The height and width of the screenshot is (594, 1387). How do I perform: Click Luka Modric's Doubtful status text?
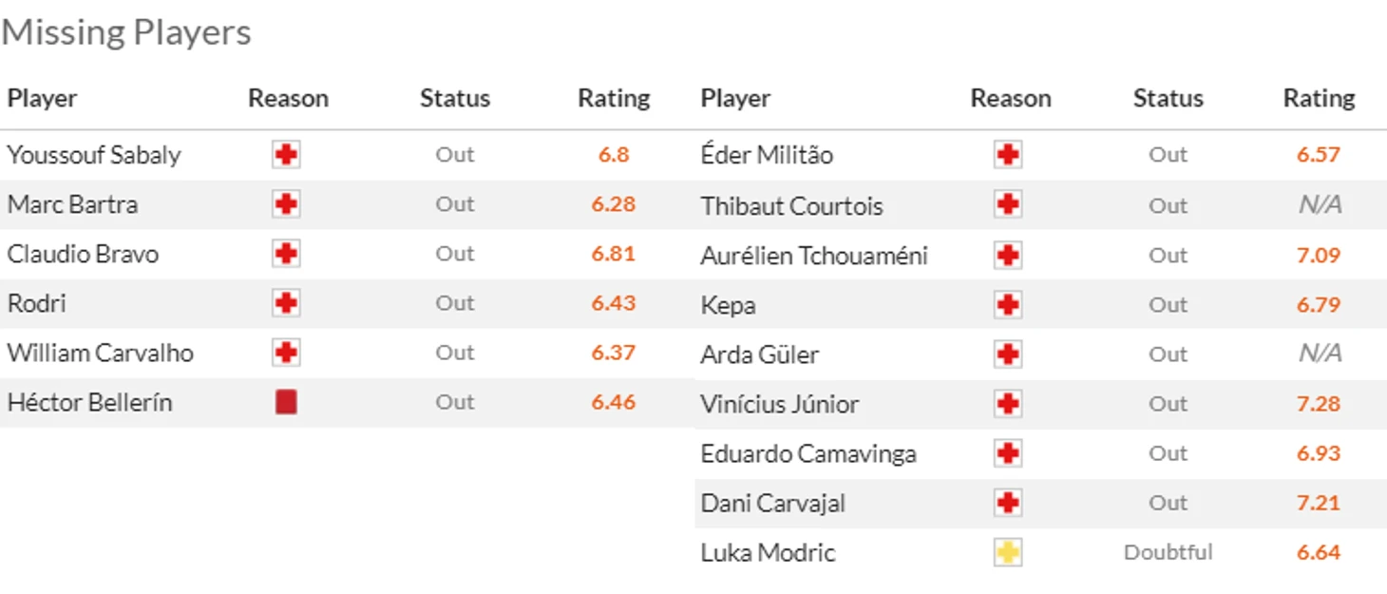click(1168, 552)
